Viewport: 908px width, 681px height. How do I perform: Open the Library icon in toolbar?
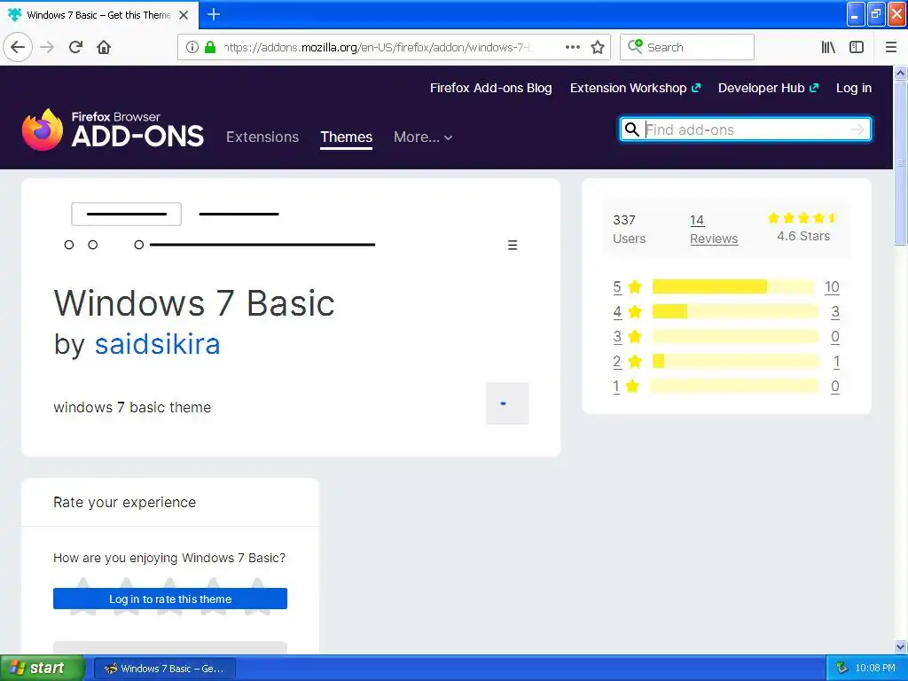pyautogui.click(x=828, y=47)
